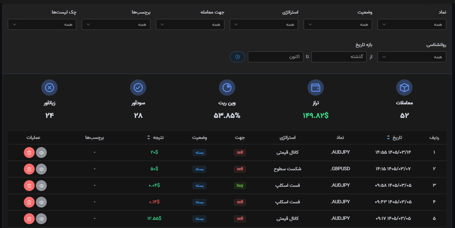Viewport: 455px width, 228px height.
Task: Click the total trades count ۵۲
Action: (404, 115)
